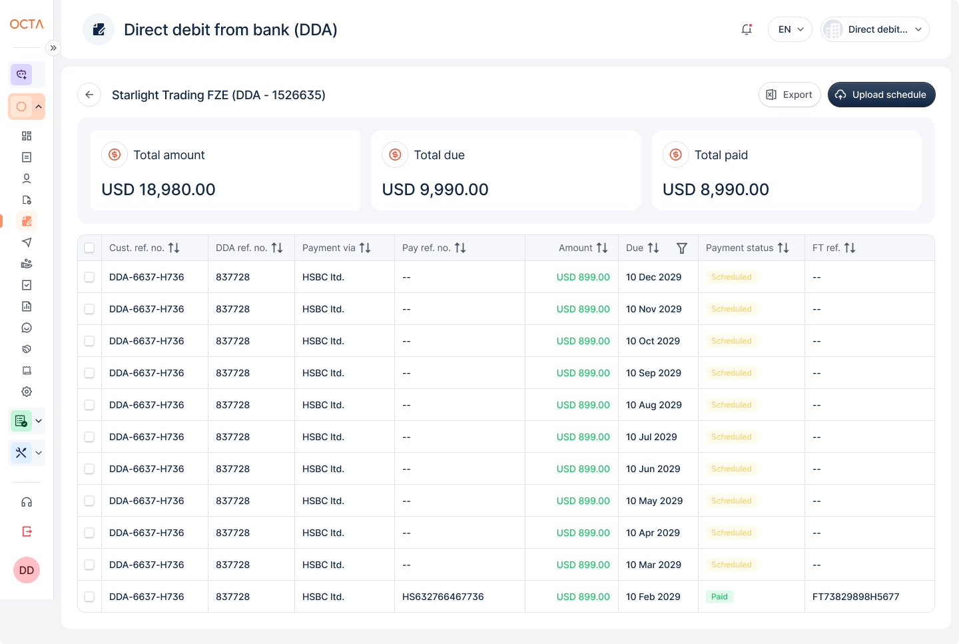
Task: Check the row due 10 Oct 2029
Action: (89, 341)
